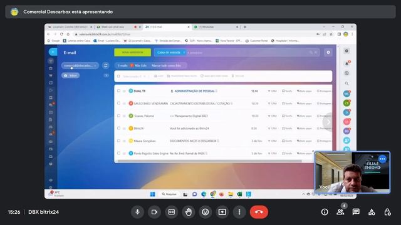The width and height of the screenshot is (401, 225).
Task: Open the Maura Gonçalves documents email
Action: click(193, 141)
